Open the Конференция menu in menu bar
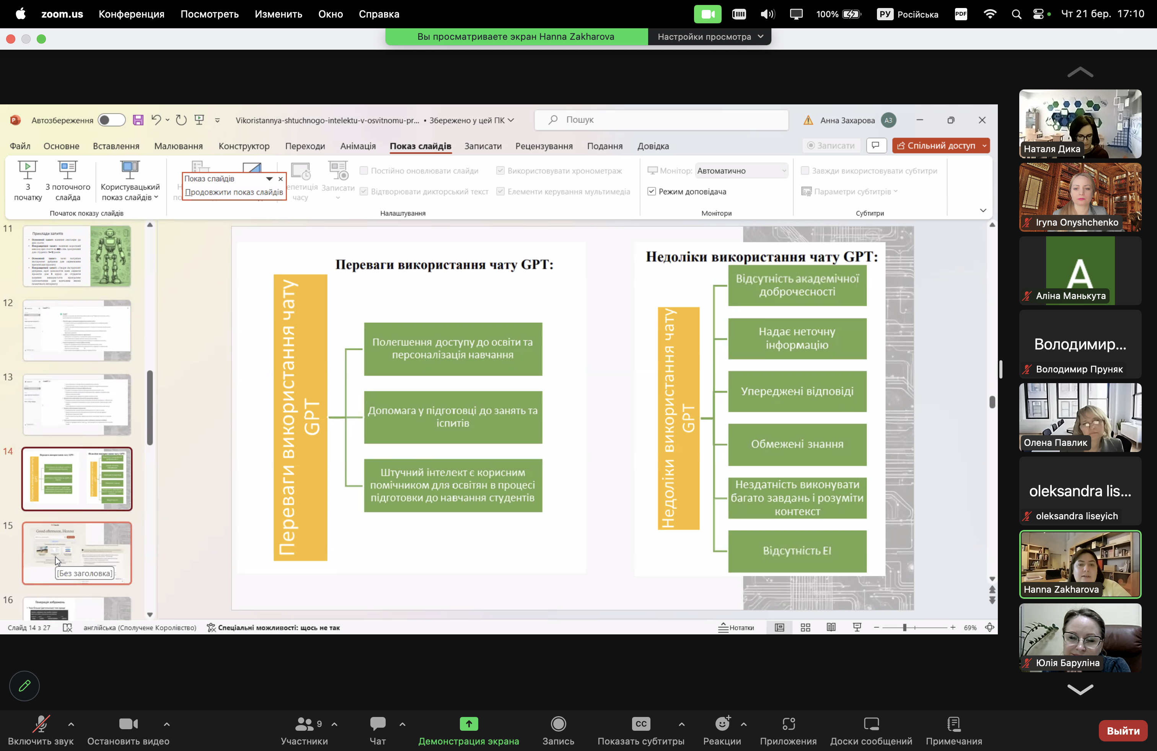This screenshot has height=751, width=1157. coord(131,14)
